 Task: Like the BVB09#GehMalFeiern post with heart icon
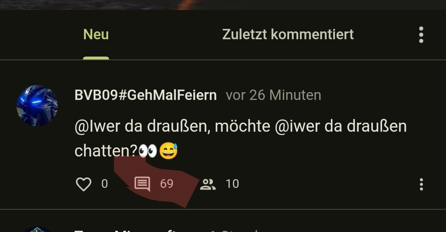[x=83, y=184]
